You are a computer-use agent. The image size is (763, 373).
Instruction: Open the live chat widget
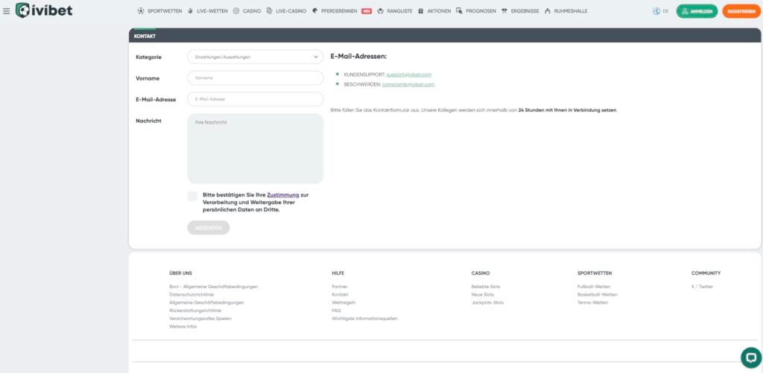tap(750, 357)
